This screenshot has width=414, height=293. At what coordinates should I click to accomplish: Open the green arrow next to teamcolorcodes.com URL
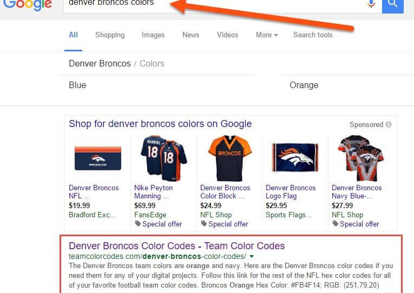[252, 256]
